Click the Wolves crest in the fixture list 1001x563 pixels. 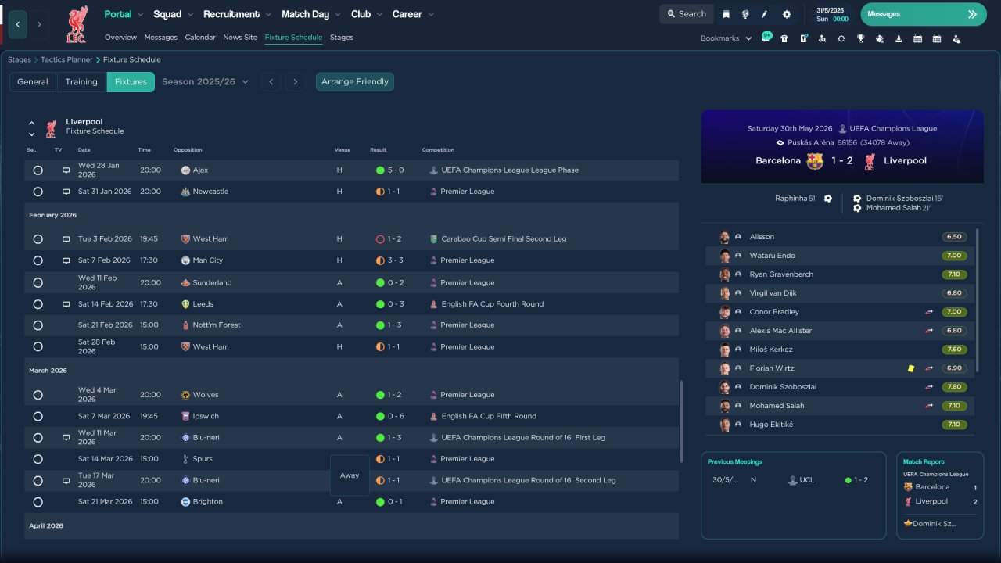[185, 395]
